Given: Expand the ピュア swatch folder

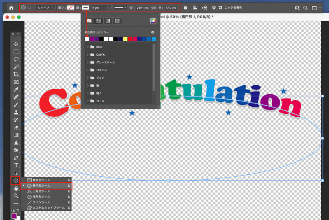Looking at the screenshot, I should point(88,78).
